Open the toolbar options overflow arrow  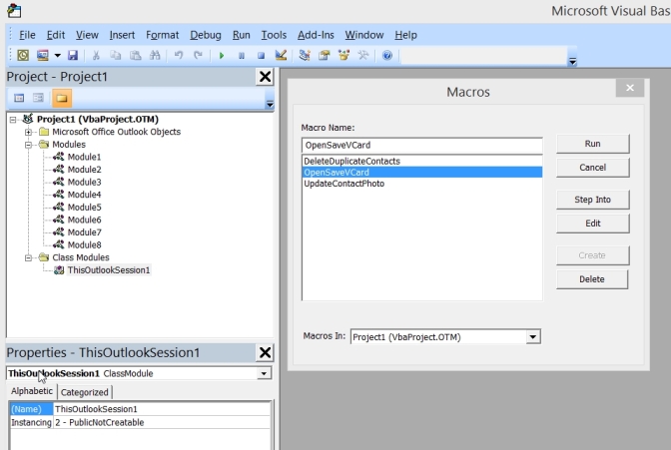pyautogui.click(x=572, y=61)
